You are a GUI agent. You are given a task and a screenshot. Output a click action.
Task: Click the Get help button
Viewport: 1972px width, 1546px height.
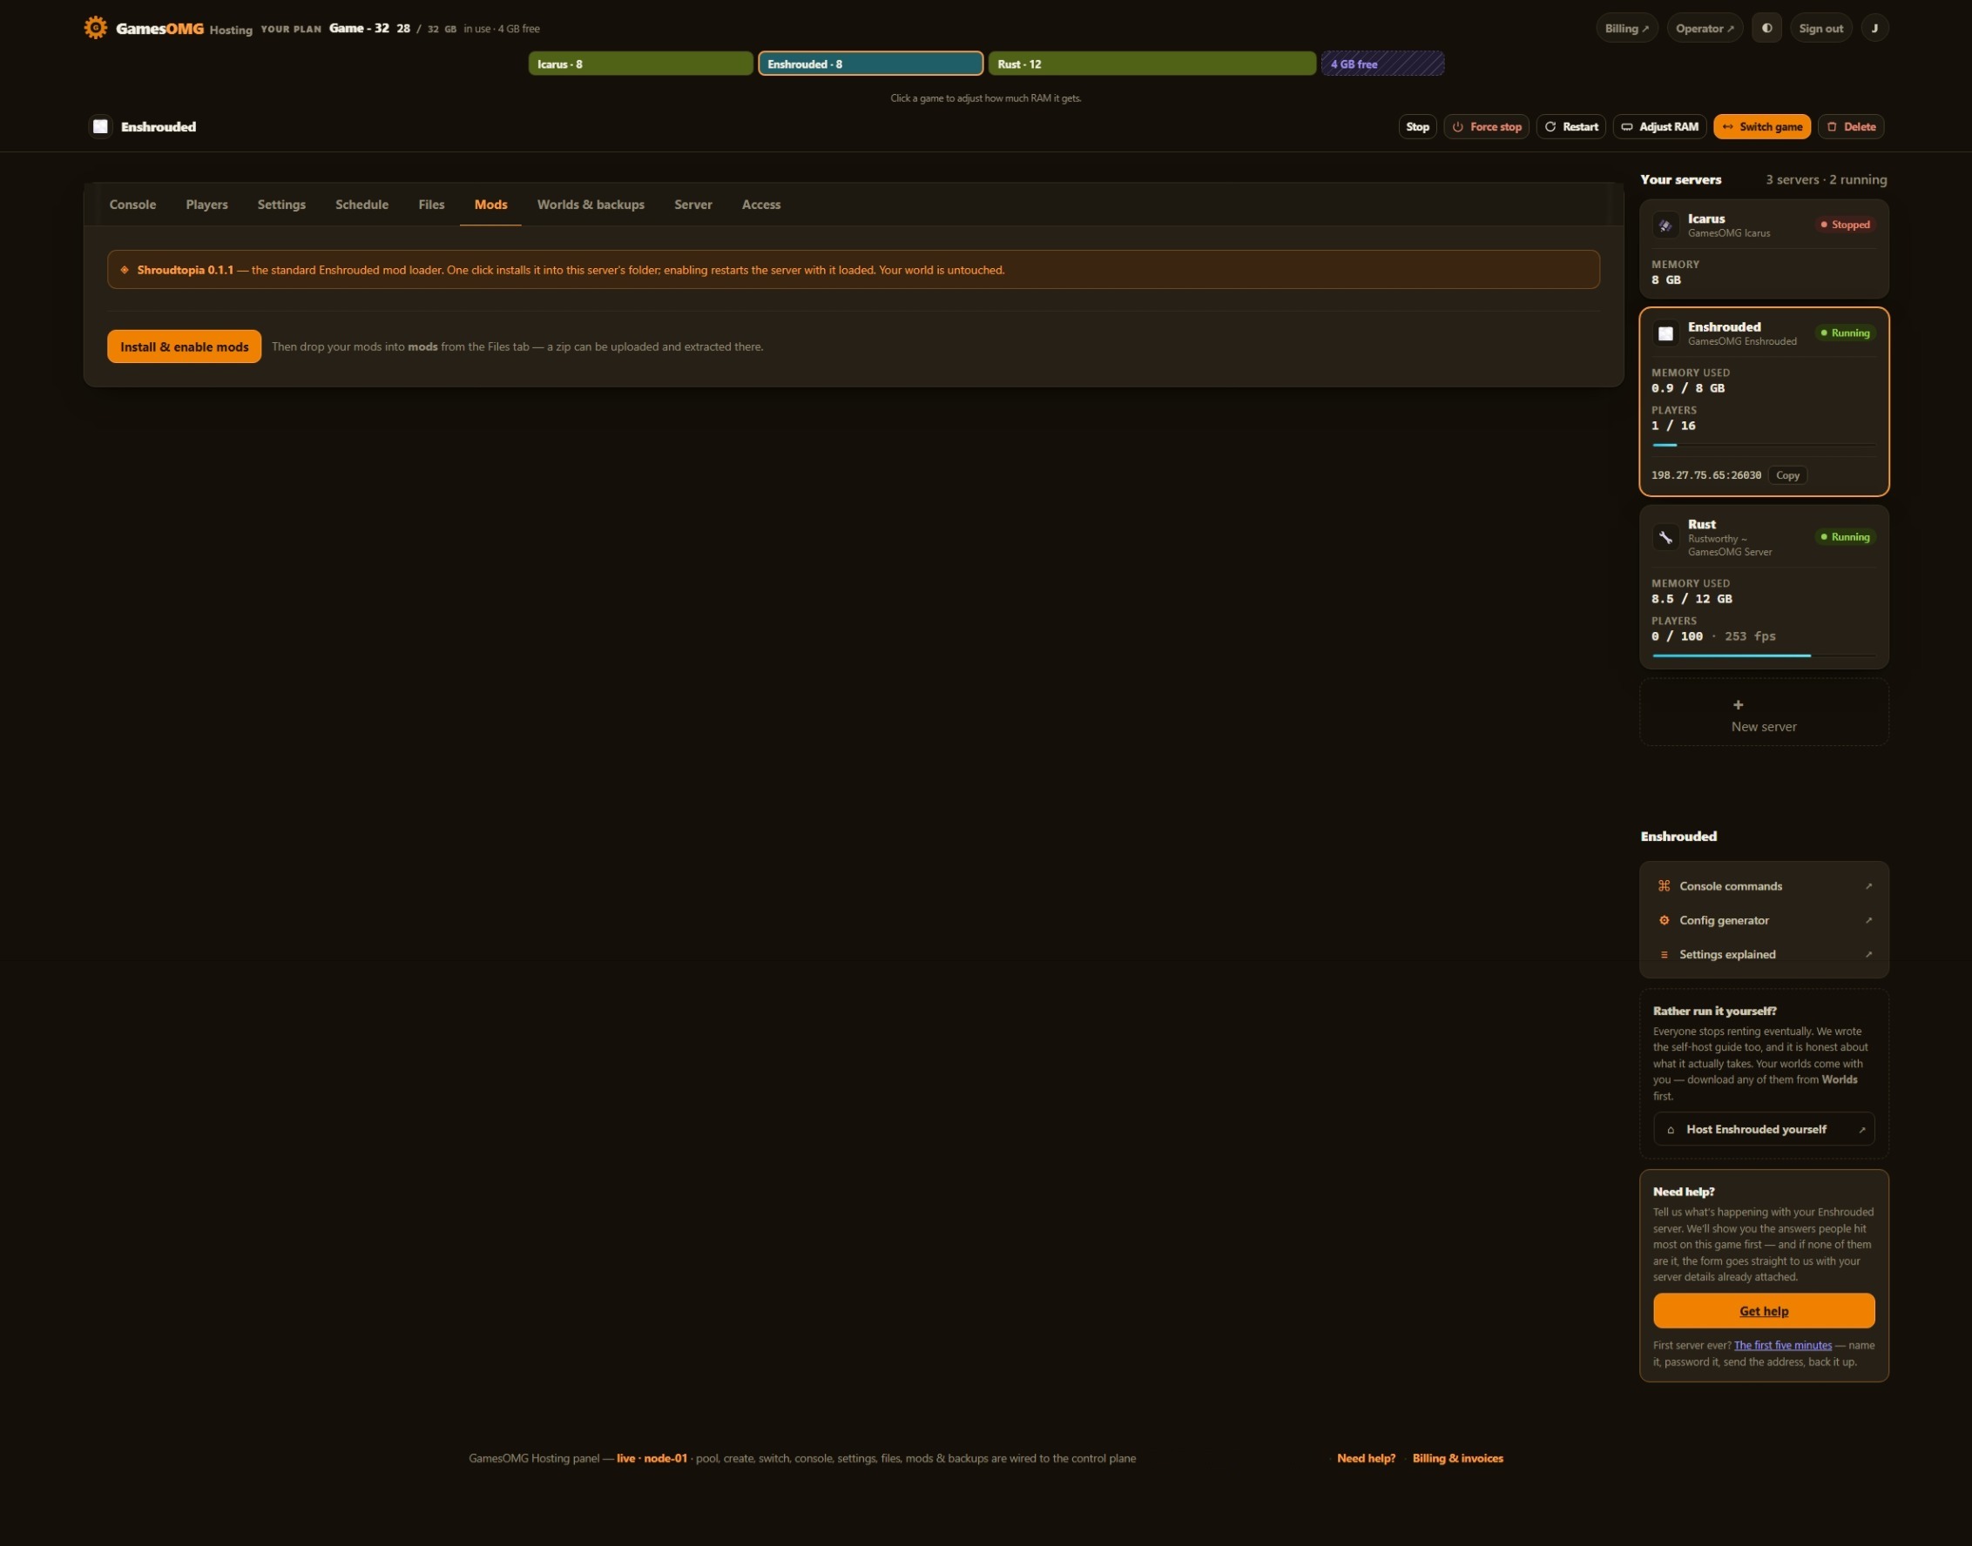click(1764, 1311)
